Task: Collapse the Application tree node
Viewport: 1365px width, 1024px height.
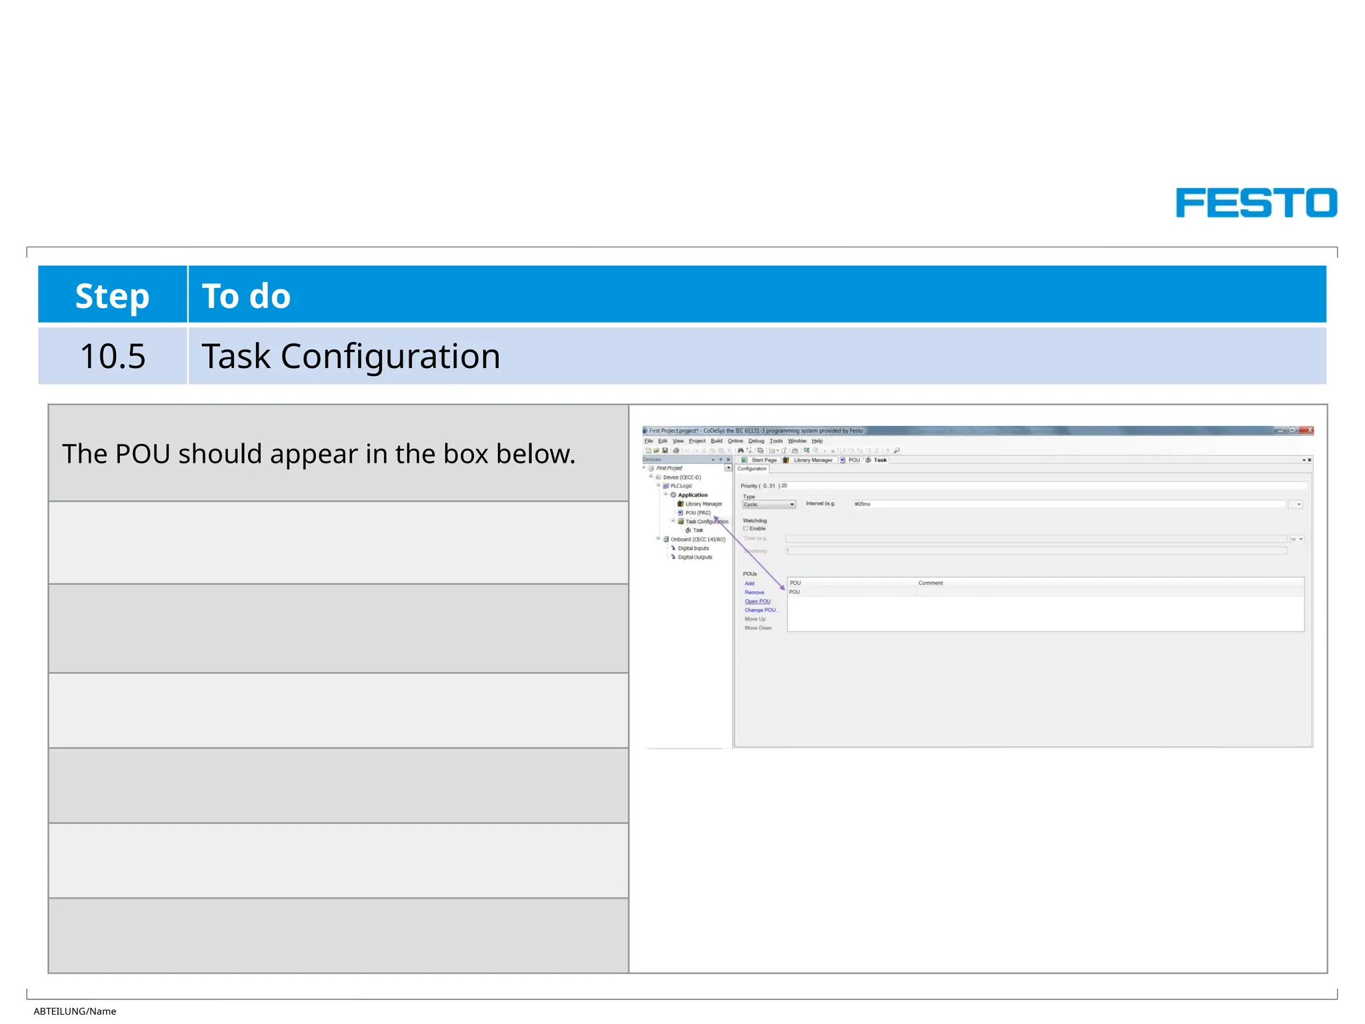Action: [666, 494]
